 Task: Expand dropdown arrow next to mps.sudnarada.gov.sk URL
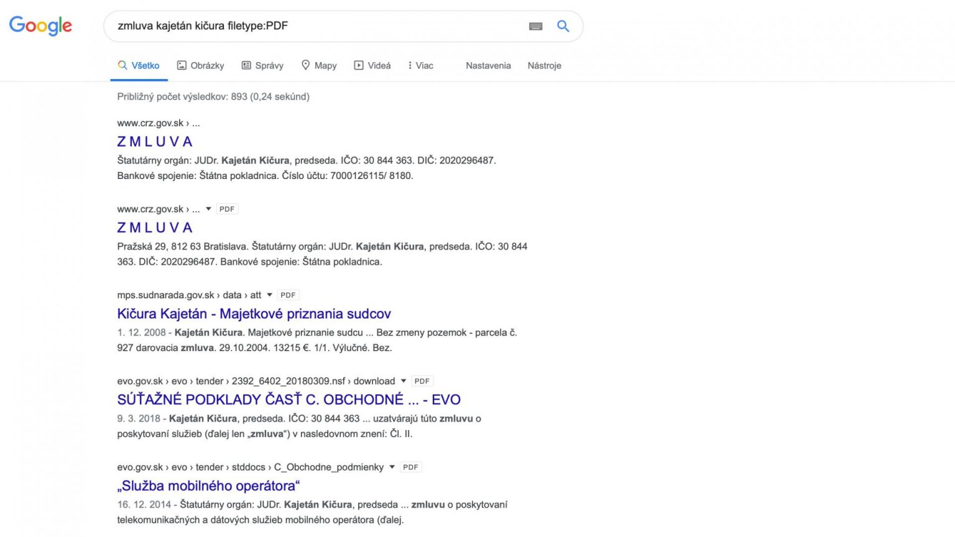[269, 295]
